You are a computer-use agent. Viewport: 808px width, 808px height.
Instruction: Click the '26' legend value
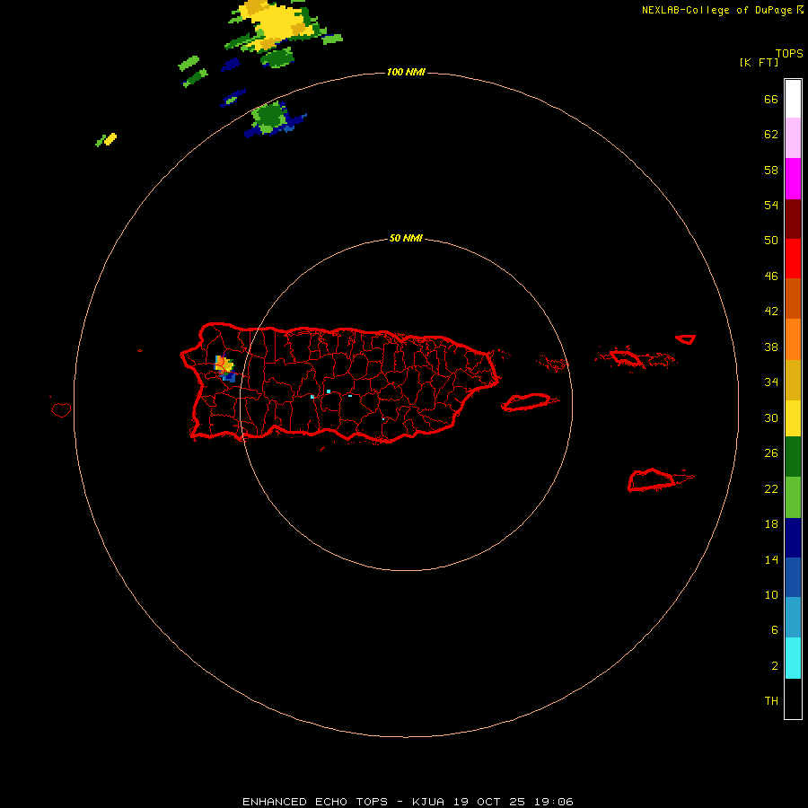(771, 453)
